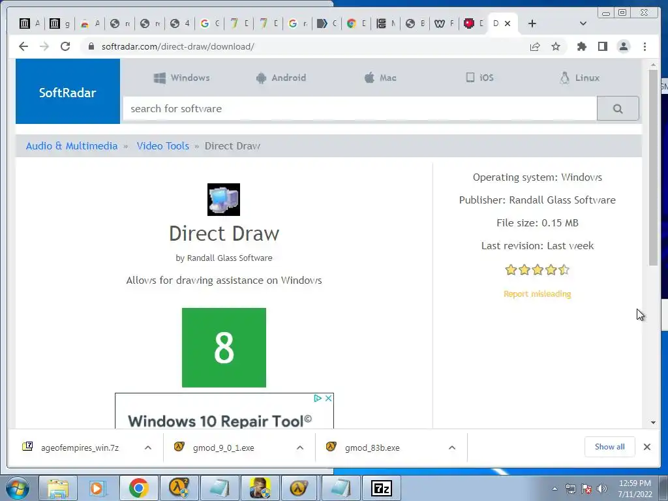The height and width of the screenshot is (501, 668).
Task: Switch to the globe tab labeled 4
Action: 180,23
